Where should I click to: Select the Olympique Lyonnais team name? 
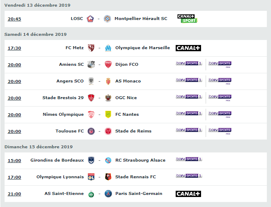point(60,177)
